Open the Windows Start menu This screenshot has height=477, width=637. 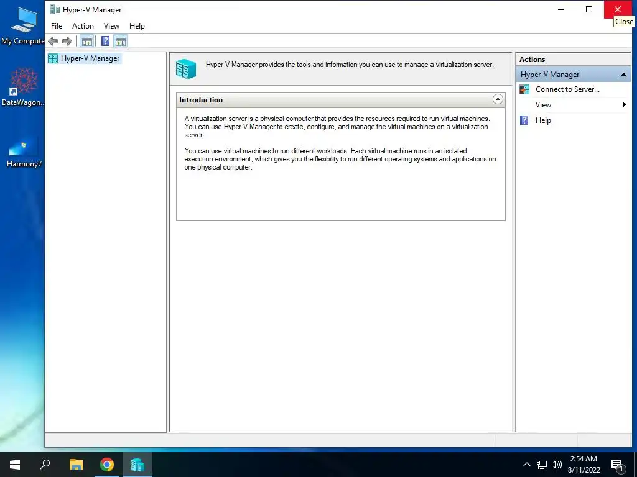(15, 465)
